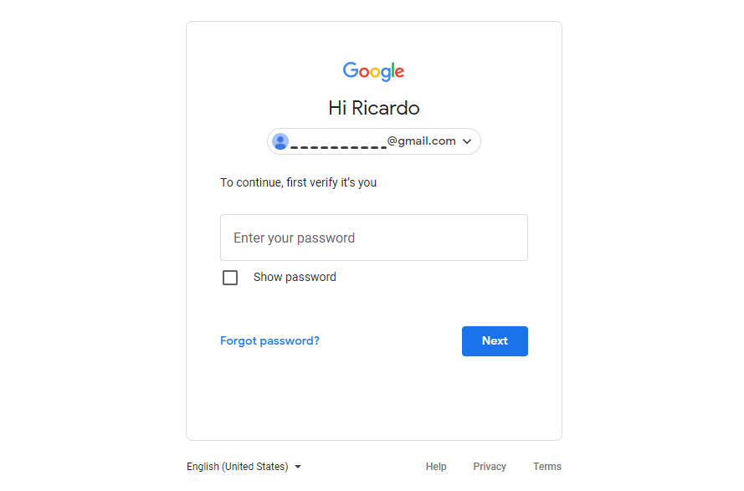This screenshot has width=744, height=491.
Task: Click the Google logo
Action: pyautogui.click(x=373, y=71)
